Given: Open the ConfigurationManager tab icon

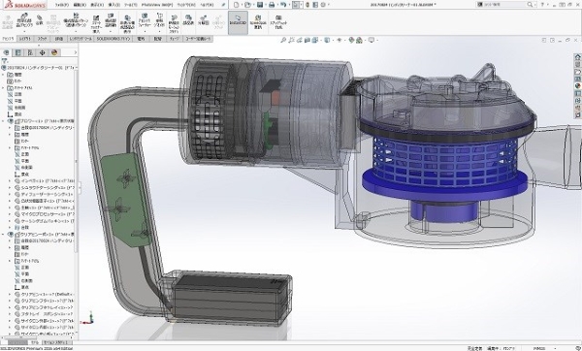Looking at the screenshot, I should [x=30, y=52].
